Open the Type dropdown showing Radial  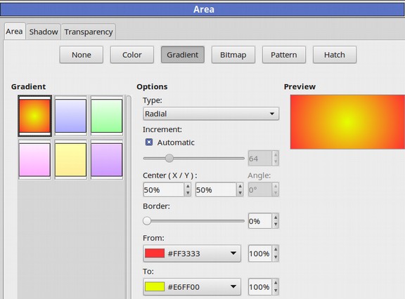tap(211, 114)
